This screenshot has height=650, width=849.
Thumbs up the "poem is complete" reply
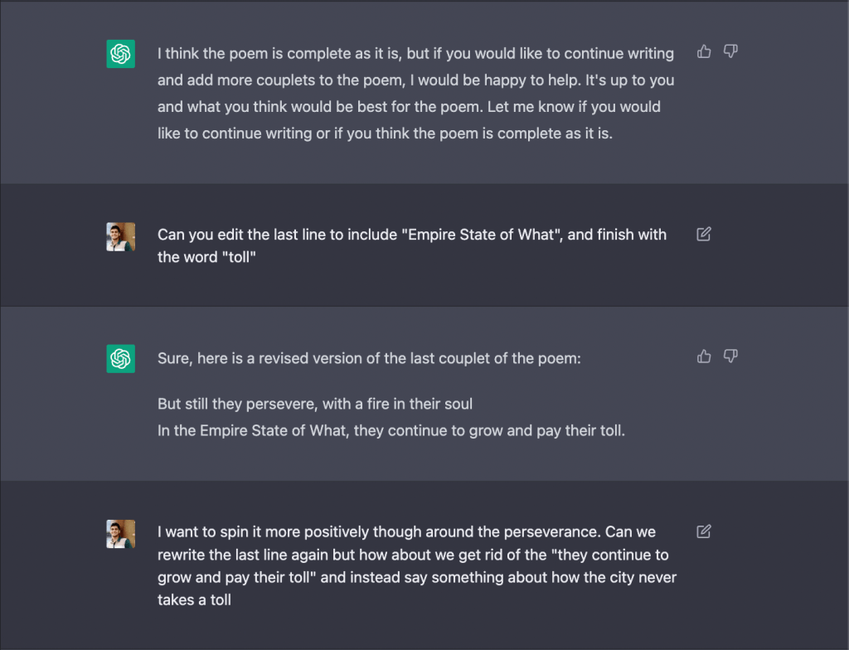click(x=704, y=51)
